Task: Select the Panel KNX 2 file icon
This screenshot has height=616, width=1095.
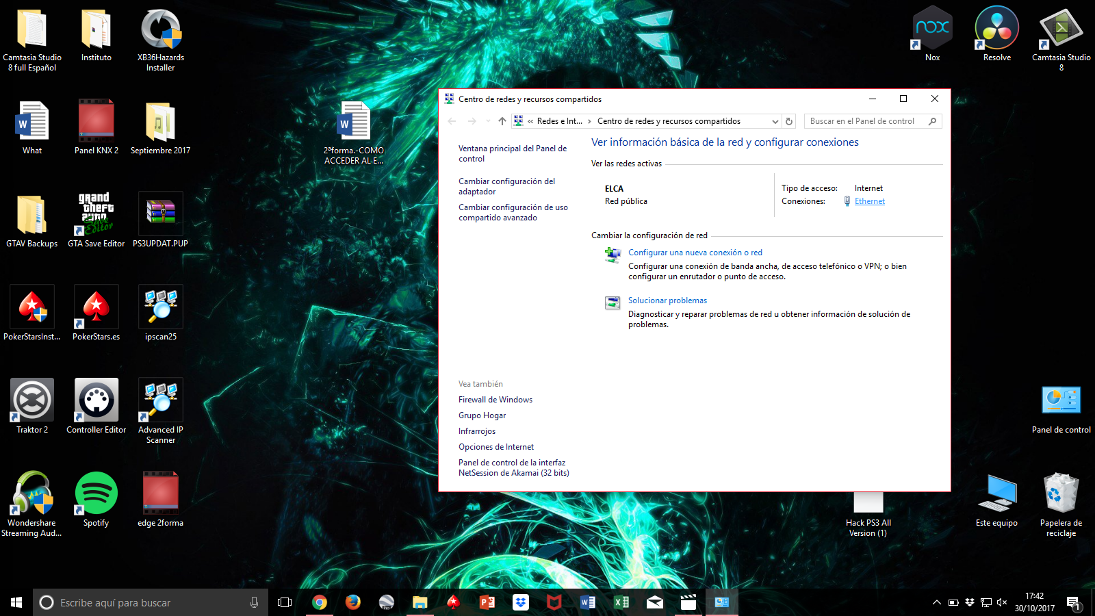Action: [x=96, y=127]
